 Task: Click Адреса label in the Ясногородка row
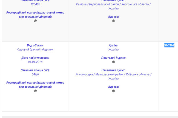click(113, 87)
